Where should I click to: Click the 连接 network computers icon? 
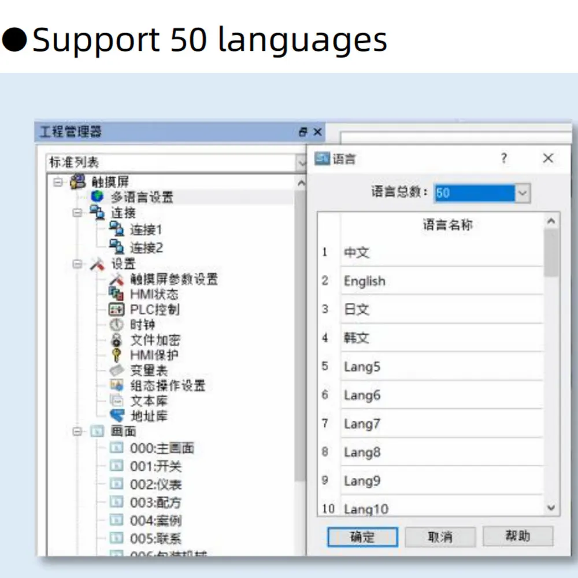pos(97,212)
